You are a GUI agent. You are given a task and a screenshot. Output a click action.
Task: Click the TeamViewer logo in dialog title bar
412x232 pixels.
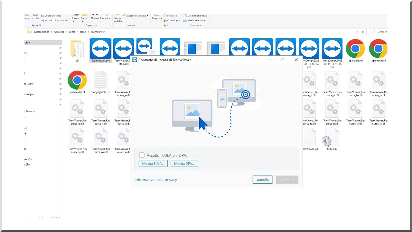135,60
